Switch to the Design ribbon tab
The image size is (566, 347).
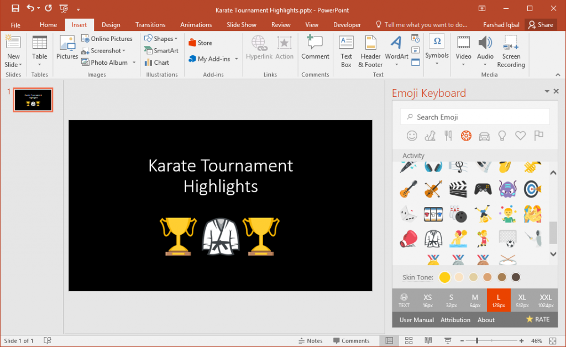pos(111,24)
